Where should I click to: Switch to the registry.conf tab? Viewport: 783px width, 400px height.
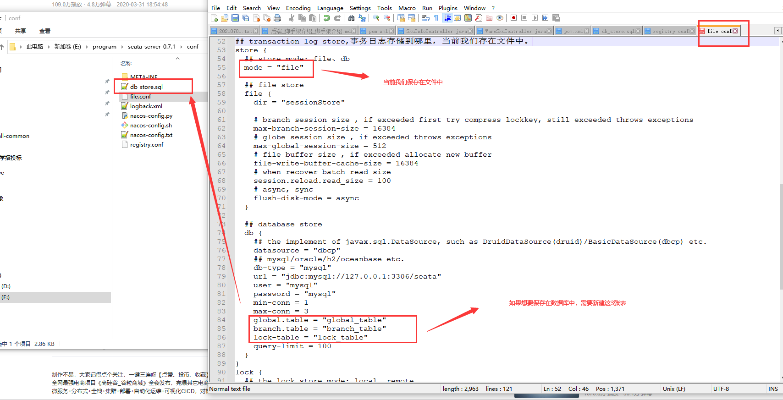pyautogui.click(x=670, y=31)
